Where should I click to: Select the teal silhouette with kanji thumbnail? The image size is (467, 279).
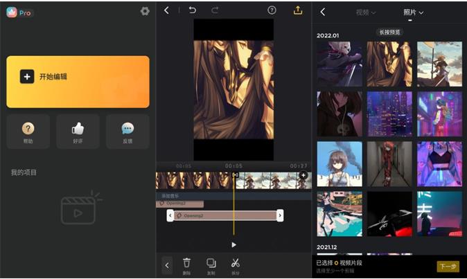coord(439,214)
